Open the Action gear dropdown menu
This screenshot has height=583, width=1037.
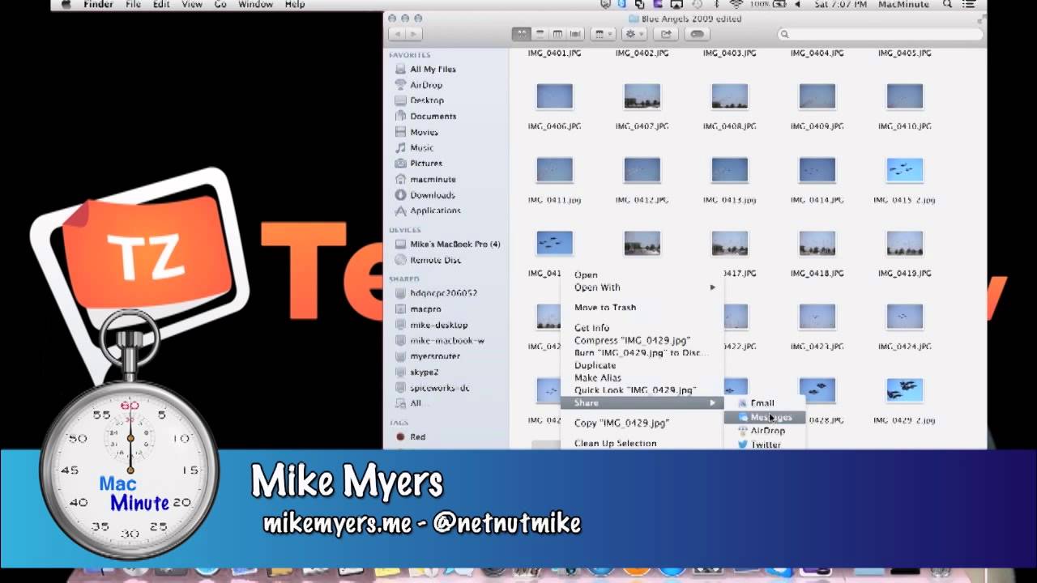click(x=633, y=34)
